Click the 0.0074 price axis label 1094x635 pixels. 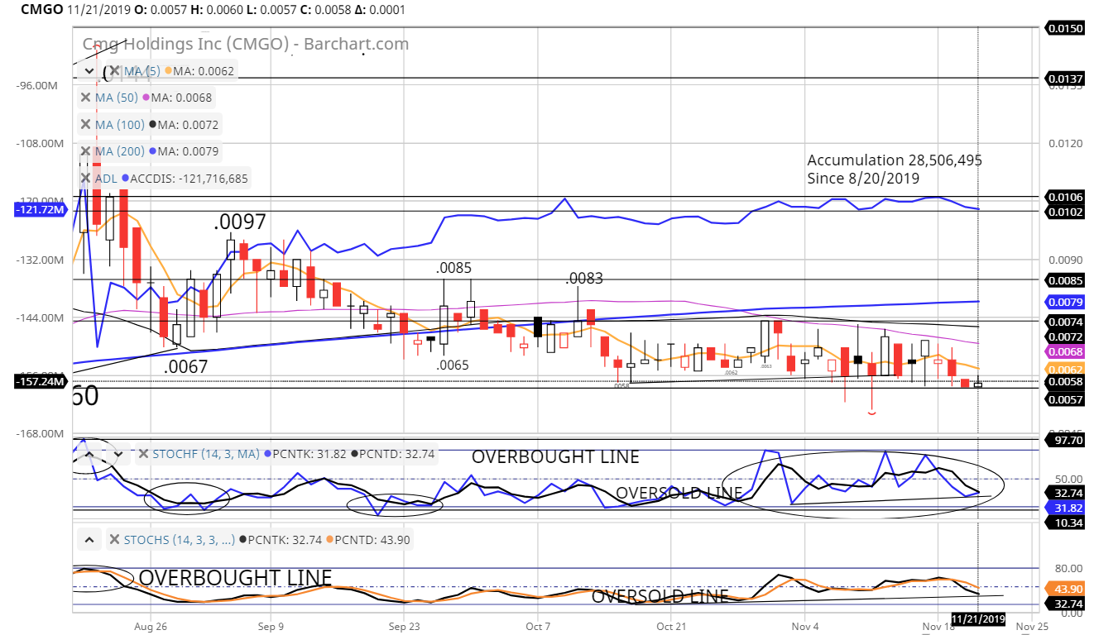(1065, 322)
